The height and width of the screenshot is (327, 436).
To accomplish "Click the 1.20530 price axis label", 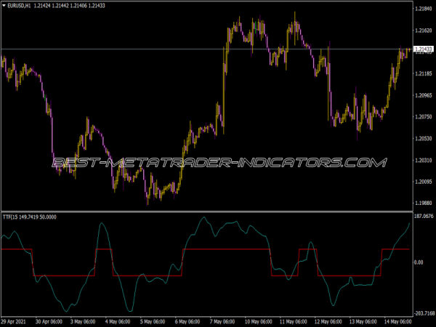I will click(x=422, y=138).
